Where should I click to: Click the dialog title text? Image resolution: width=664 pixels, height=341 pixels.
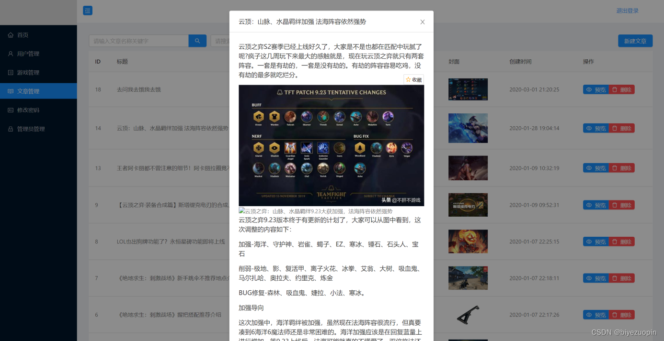tap(302, 22)
